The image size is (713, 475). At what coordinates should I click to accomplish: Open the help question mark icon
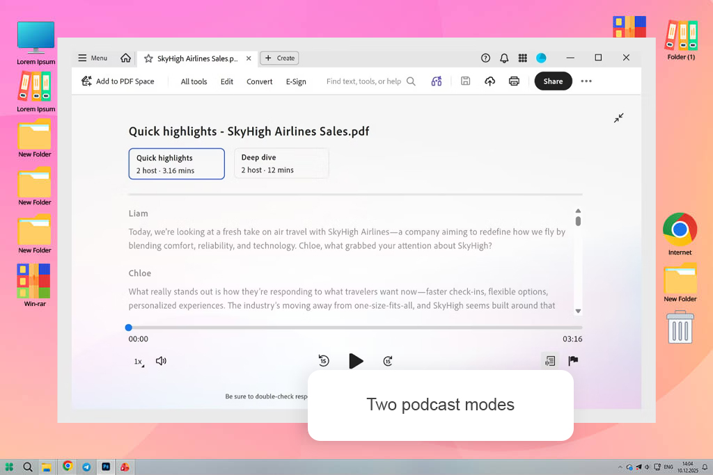pyautogui.click(x=485, y=58)
